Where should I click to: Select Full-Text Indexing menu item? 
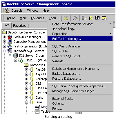(80, 39)
